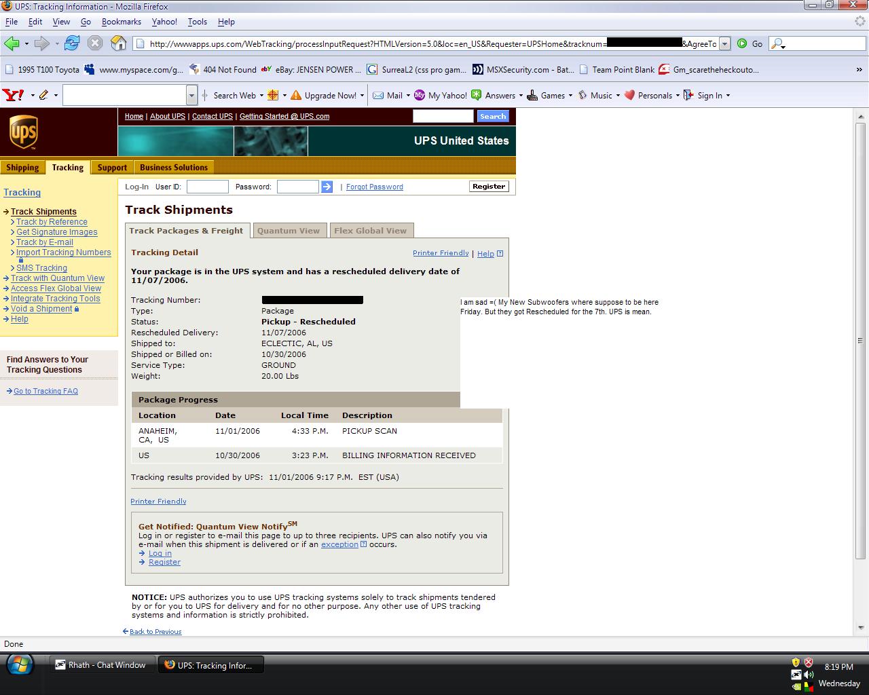Click the Log in link under Get Notified

160,553
